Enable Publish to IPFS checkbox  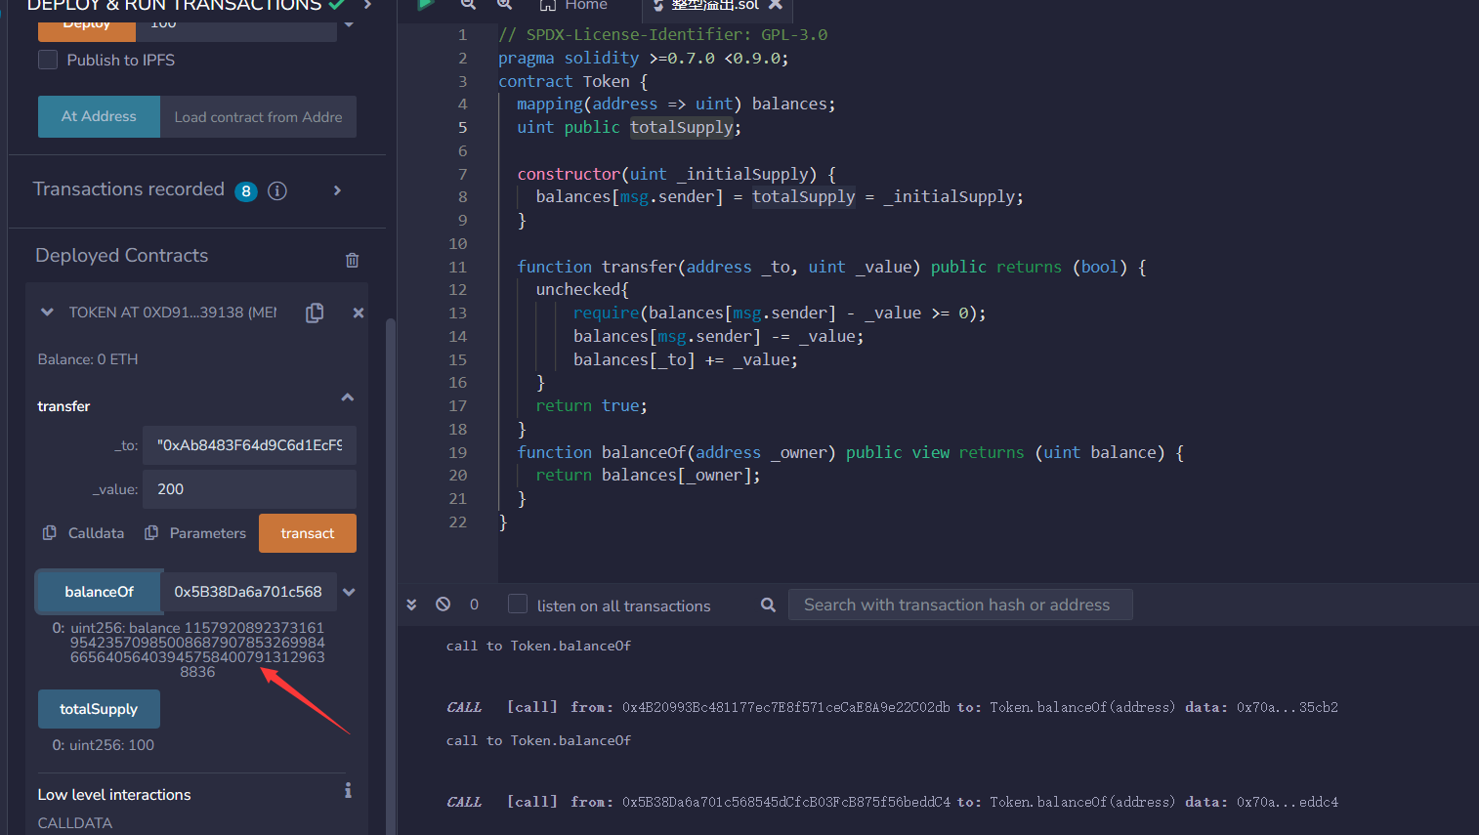pyautogui.click(x=48, y=60)
